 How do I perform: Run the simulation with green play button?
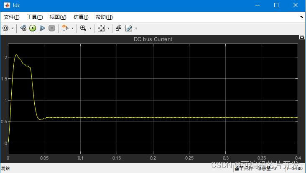coord(33,28)
